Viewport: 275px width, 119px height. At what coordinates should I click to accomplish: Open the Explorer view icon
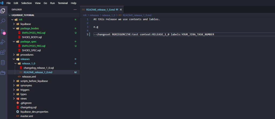pos(3,11)
